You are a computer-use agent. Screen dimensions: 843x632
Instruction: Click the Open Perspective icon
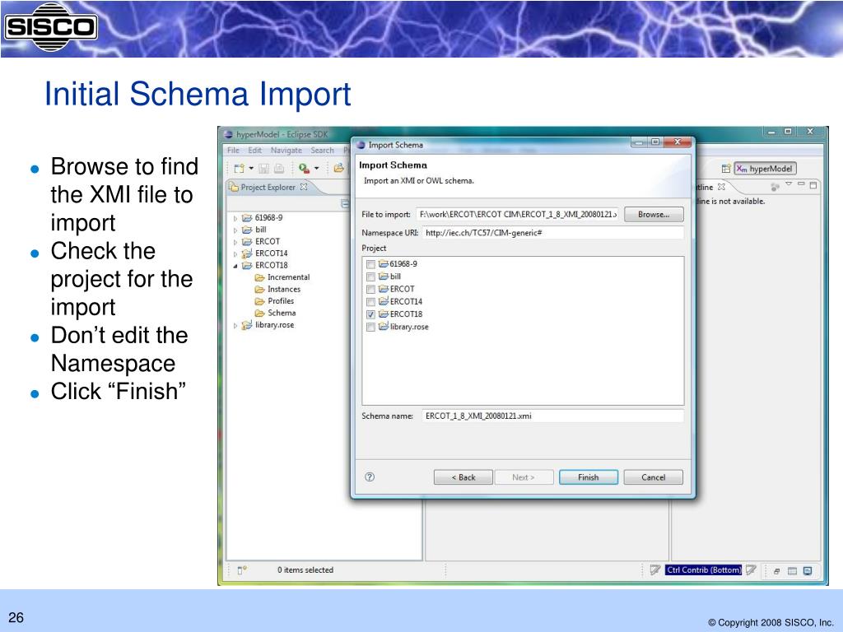coord(726,169)
